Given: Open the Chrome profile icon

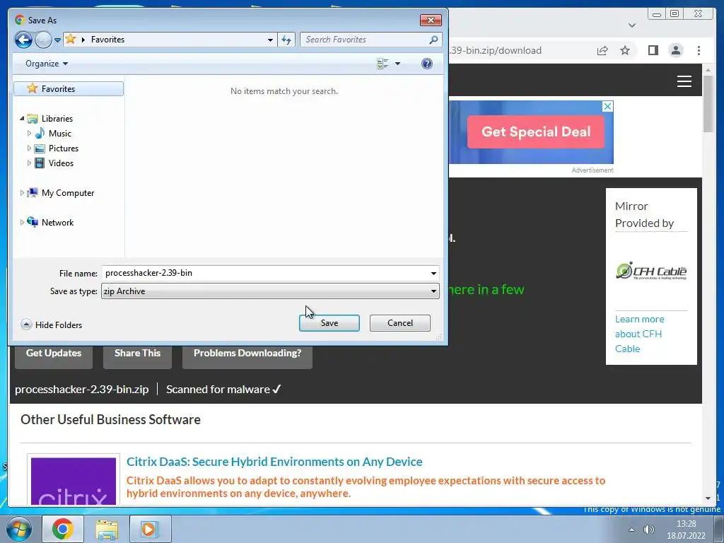Looking at the screenshot, I should tap(676, 50).
